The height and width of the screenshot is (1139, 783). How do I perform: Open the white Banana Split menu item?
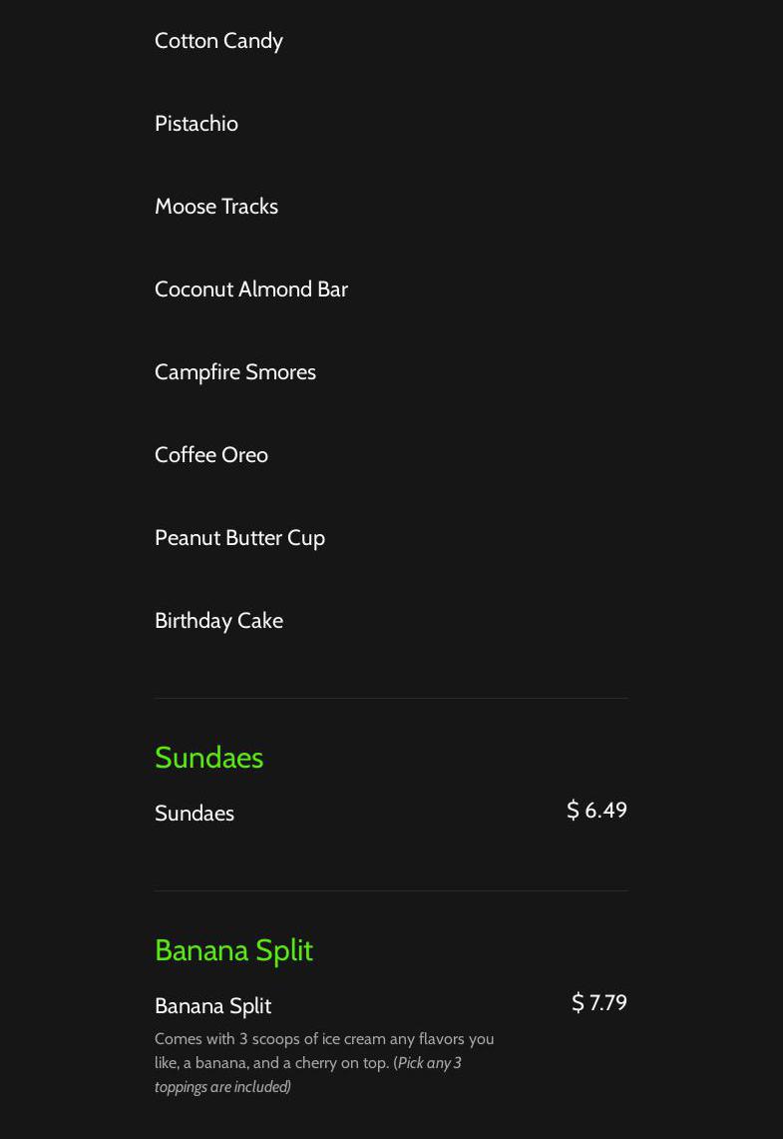pos(212,1006)
